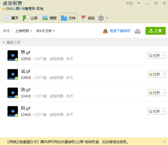Open the title bar dropdown menu arrow
This screenshot has width=168, height=146.
coord(138,3)
